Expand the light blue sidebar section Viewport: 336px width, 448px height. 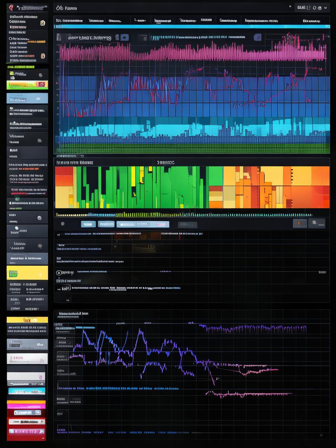[x=27, y=98]
